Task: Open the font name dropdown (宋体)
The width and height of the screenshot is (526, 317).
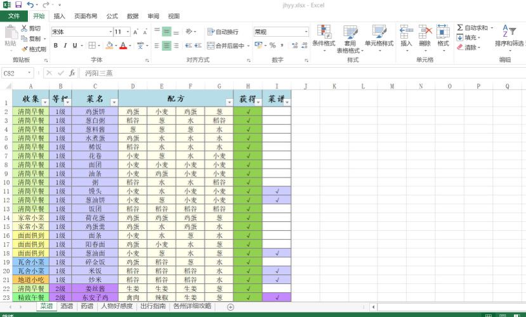Action: point(110,32)
